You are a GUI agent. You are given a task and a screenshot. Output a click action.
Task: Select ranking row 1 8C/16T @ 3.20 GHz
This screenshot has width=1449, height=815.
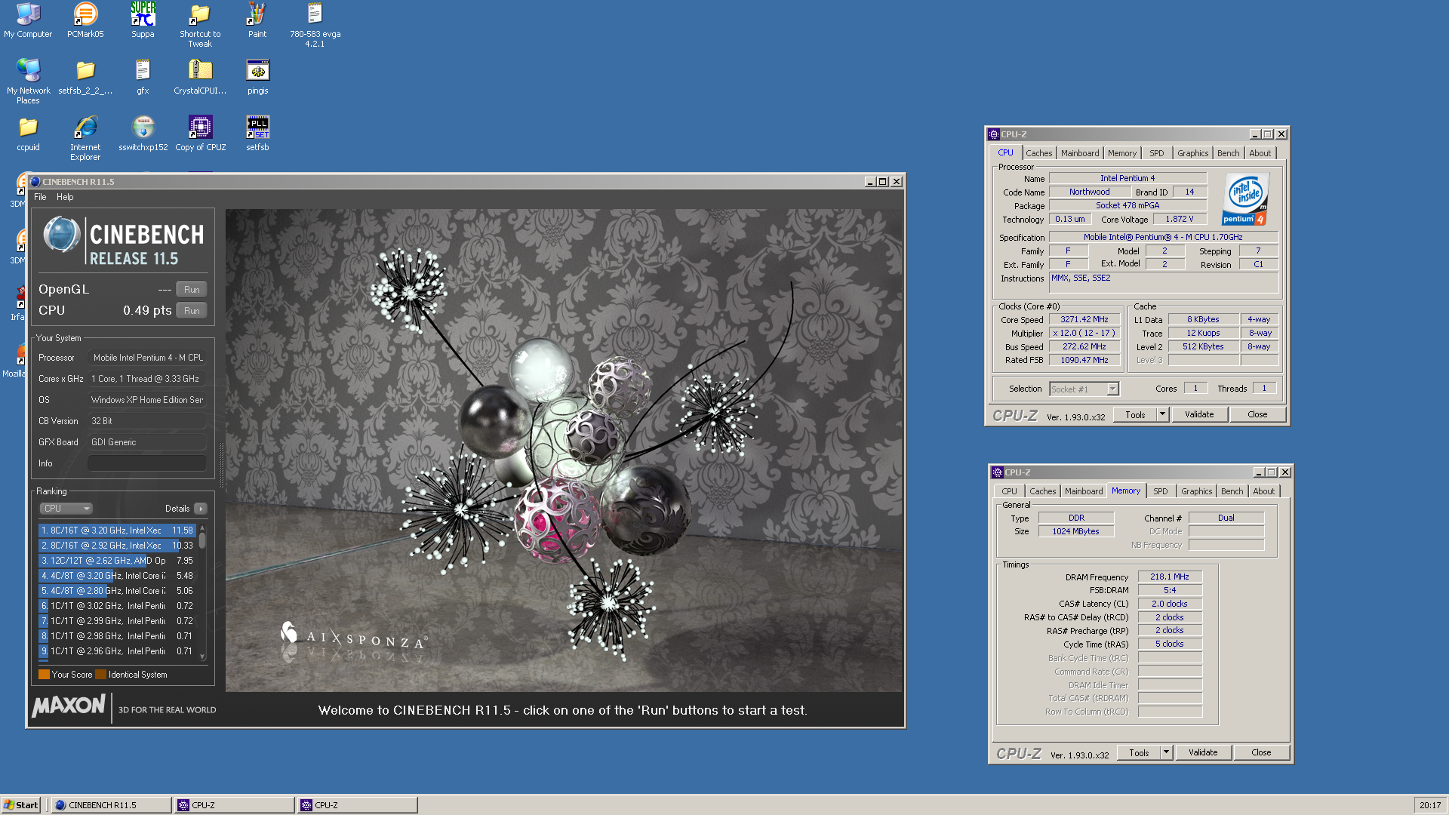[117, 531]
